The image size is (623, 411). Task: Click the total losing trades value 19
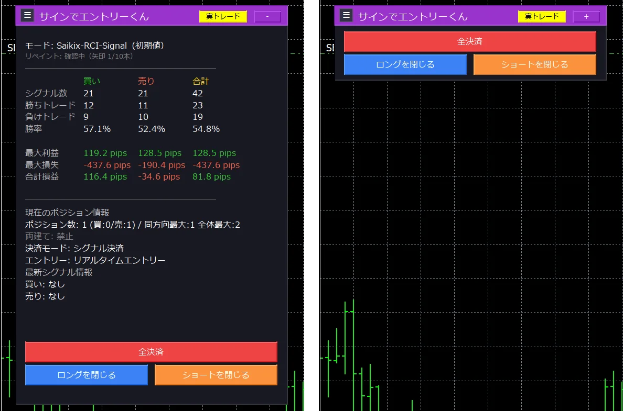pyautogui.click(x=198, y=117)
